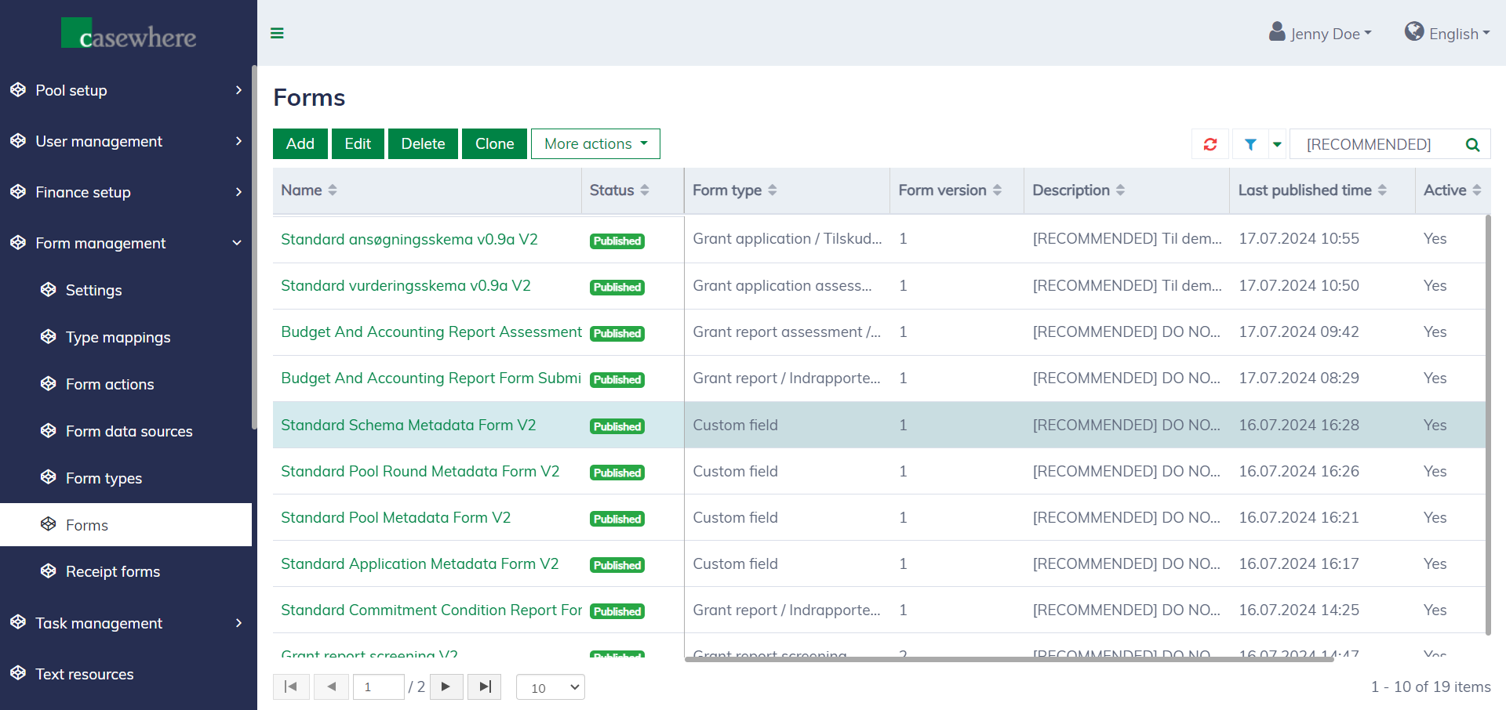The image size is (1506, 710).
Task: Sort by Name column arrows
Action: point(333,190)
